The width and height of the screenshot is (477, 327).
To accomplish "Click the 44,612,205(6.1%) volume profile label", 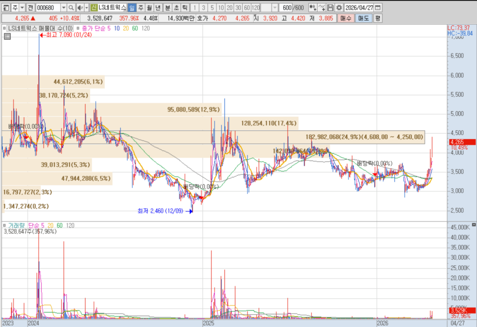I will (x=78, y=82).
